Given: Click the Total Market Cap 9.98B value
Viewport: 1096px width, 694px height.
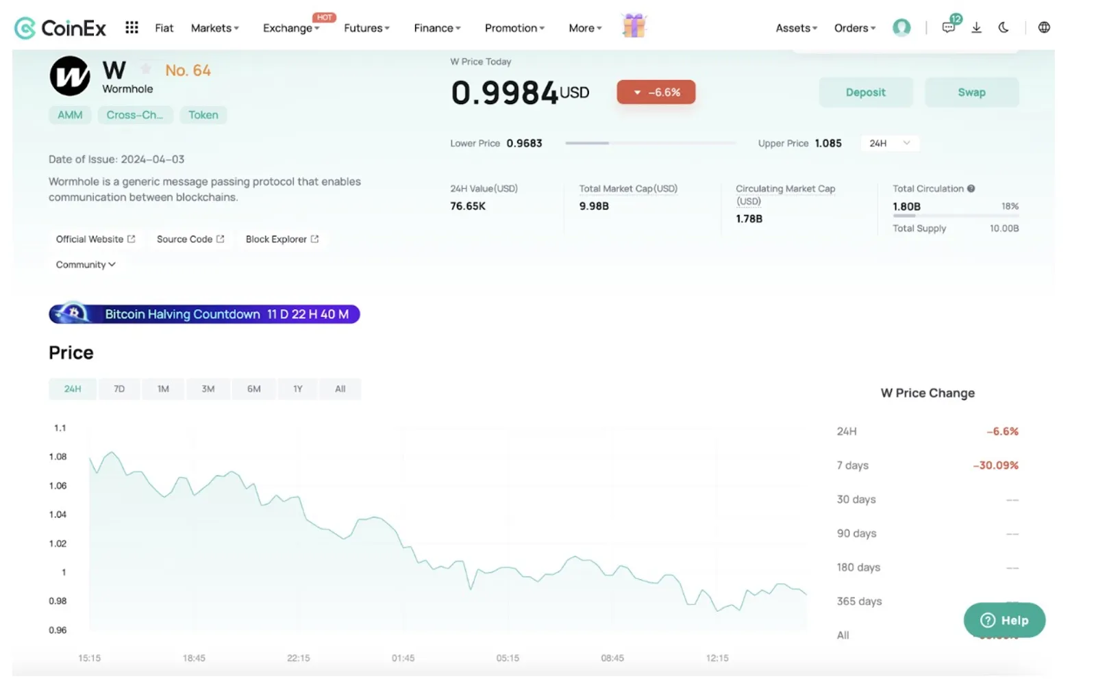Looking at the screenshot, I should (594, 206).
